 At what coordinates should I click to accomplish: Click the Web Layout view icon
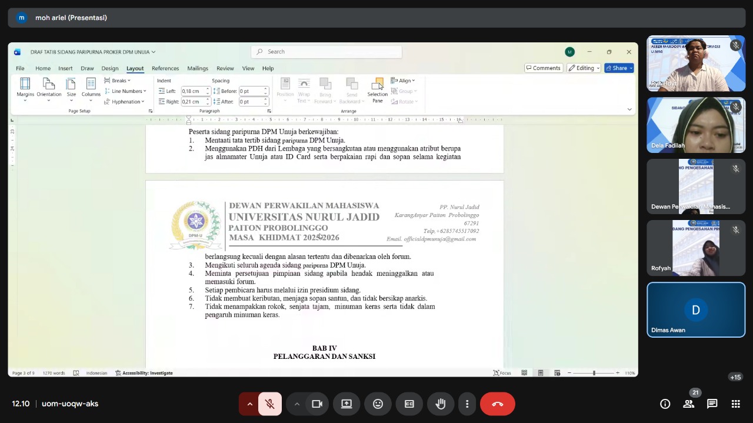click(x=557, y=373)
